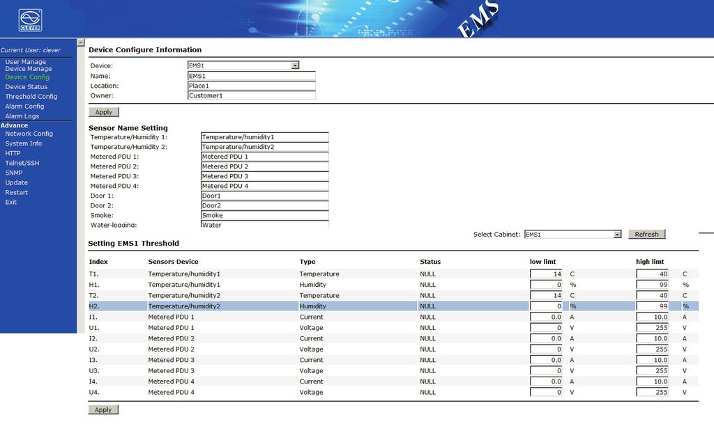Click Exit in sidebar
Image resolution: width=714 pixels, height=433 pixels.
click(x=11, y=202)
